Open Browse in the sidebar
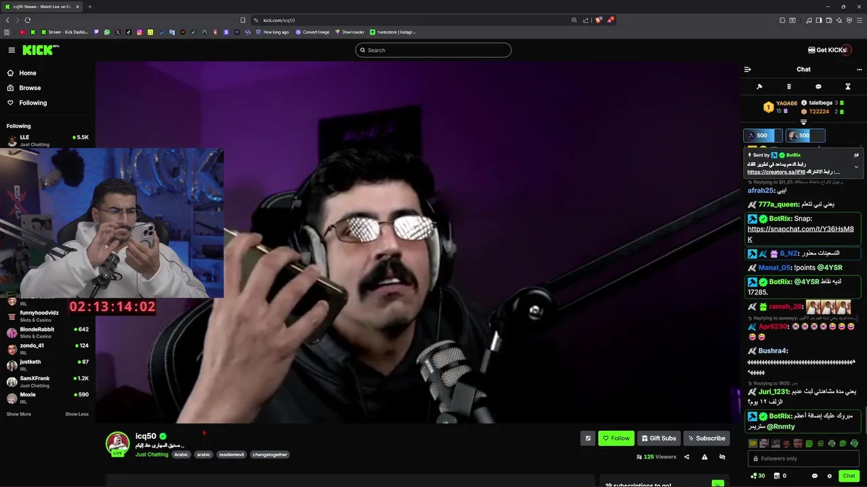 24,88
